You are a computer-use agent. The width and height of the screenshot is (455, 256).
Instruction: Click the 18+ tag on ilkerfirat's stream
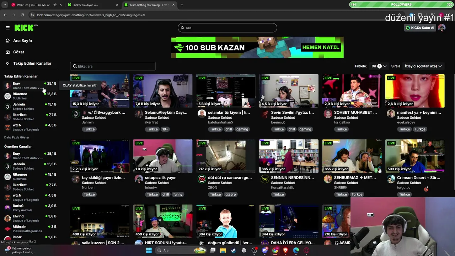[165, 129]
